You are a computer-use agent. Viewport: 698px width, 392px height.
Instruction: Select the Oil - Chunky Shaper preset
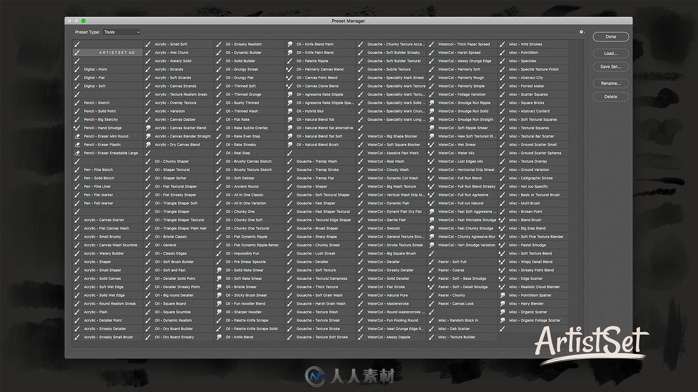[x=178, y=161]
